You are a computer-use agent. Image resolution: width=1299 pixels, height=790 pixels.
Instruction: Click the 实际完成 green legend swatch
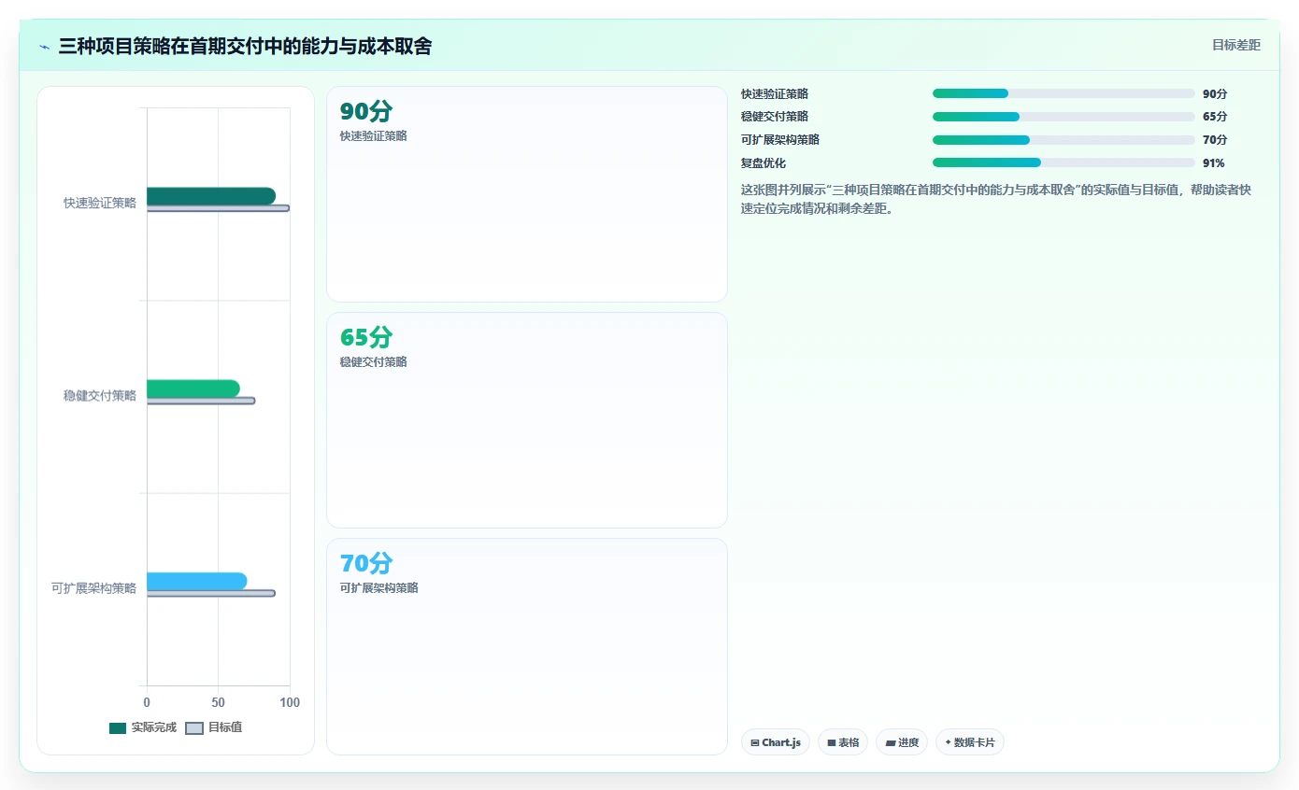[x=118, y=728]
